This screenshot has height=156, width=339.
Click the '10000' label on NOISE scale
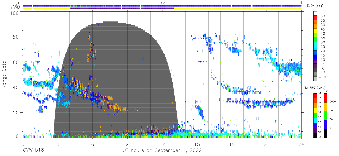pos(332,102)
